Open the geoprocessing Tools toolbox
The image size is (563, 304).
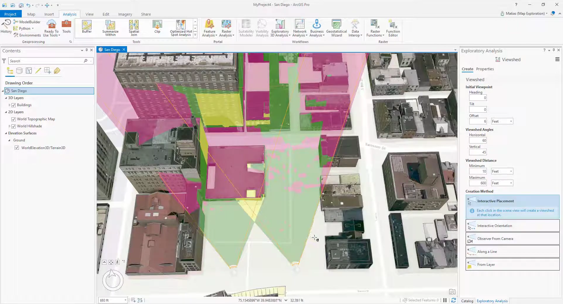pos(66,26)
